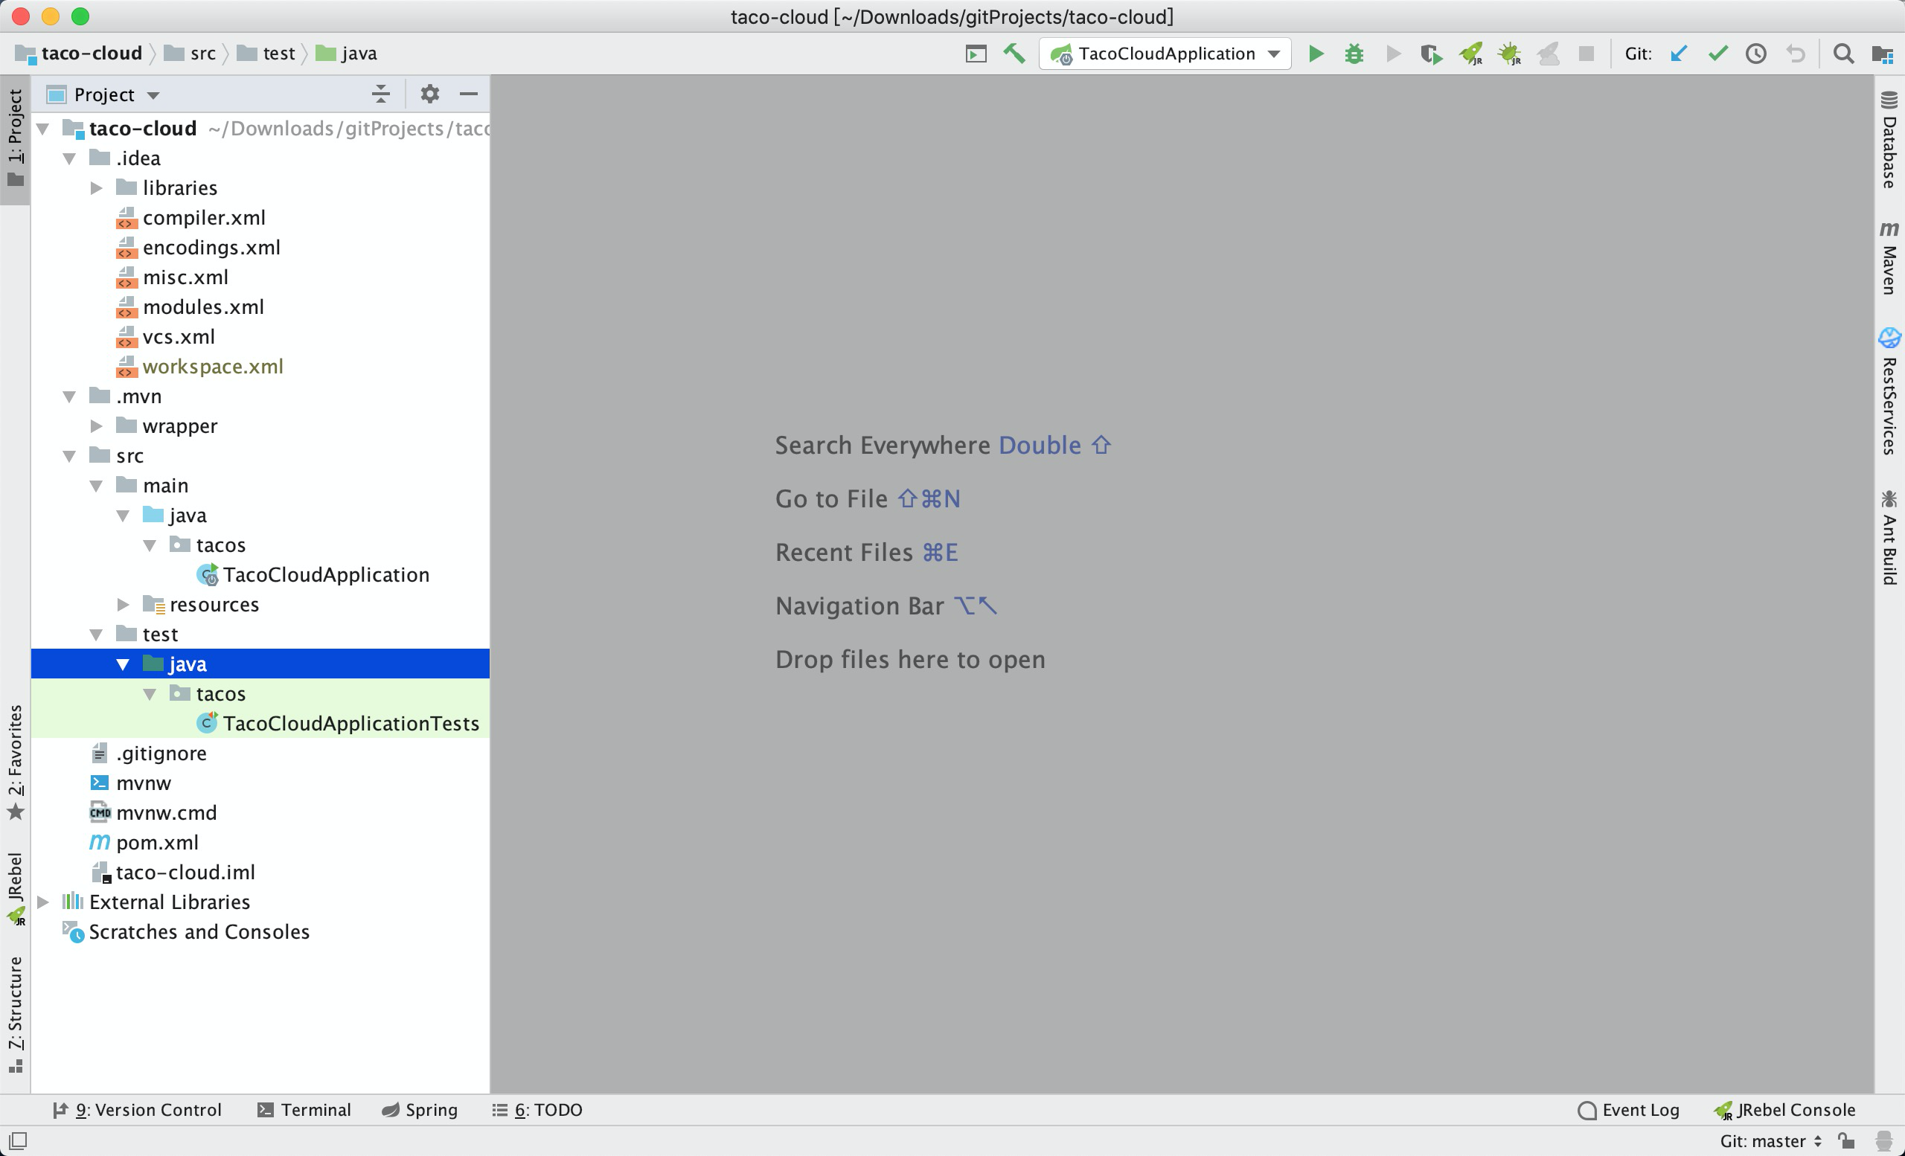Image resolution: width=1905 pixels, height=1156 pixels.
Task: Click the Build project hammer icon
Action: [1014, 54]
